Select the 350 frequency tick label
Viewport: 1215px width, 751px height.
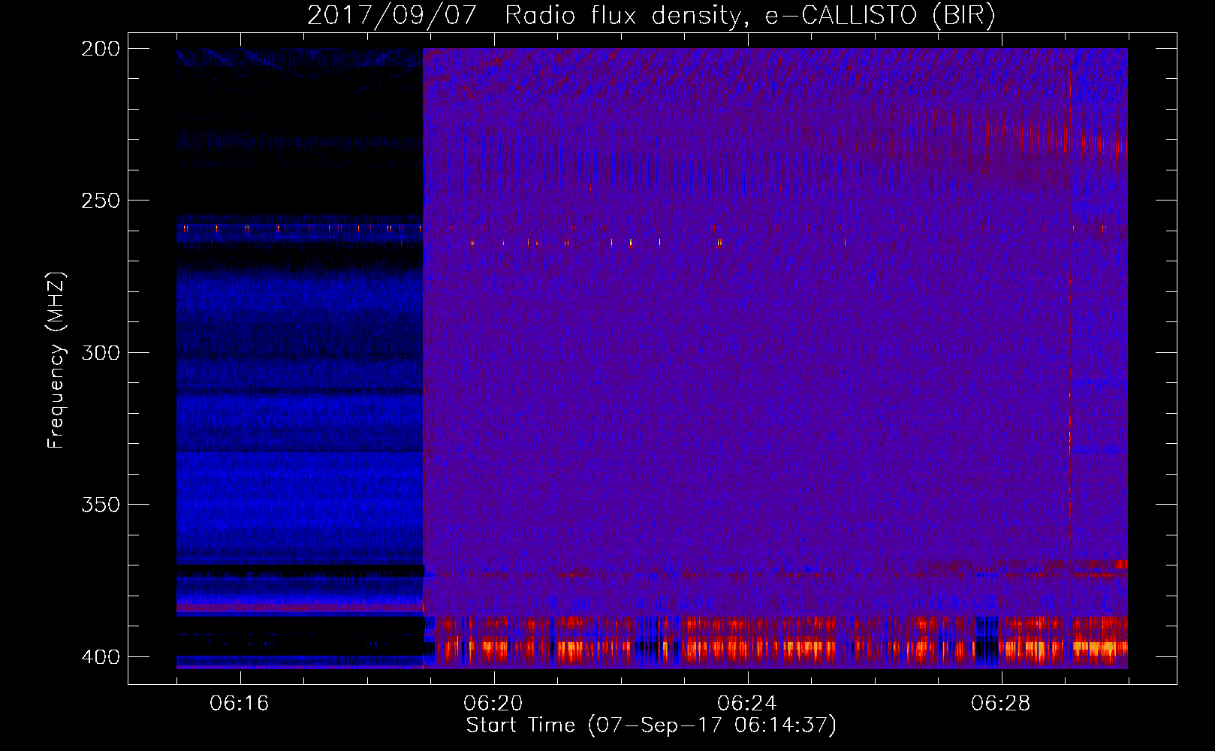[100, 505]
